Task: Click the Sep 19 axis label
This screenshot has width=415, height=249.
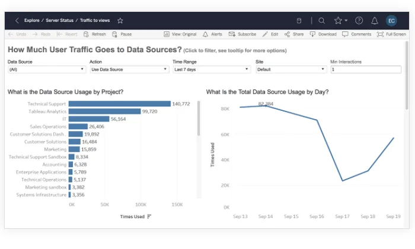Action: 393,216
